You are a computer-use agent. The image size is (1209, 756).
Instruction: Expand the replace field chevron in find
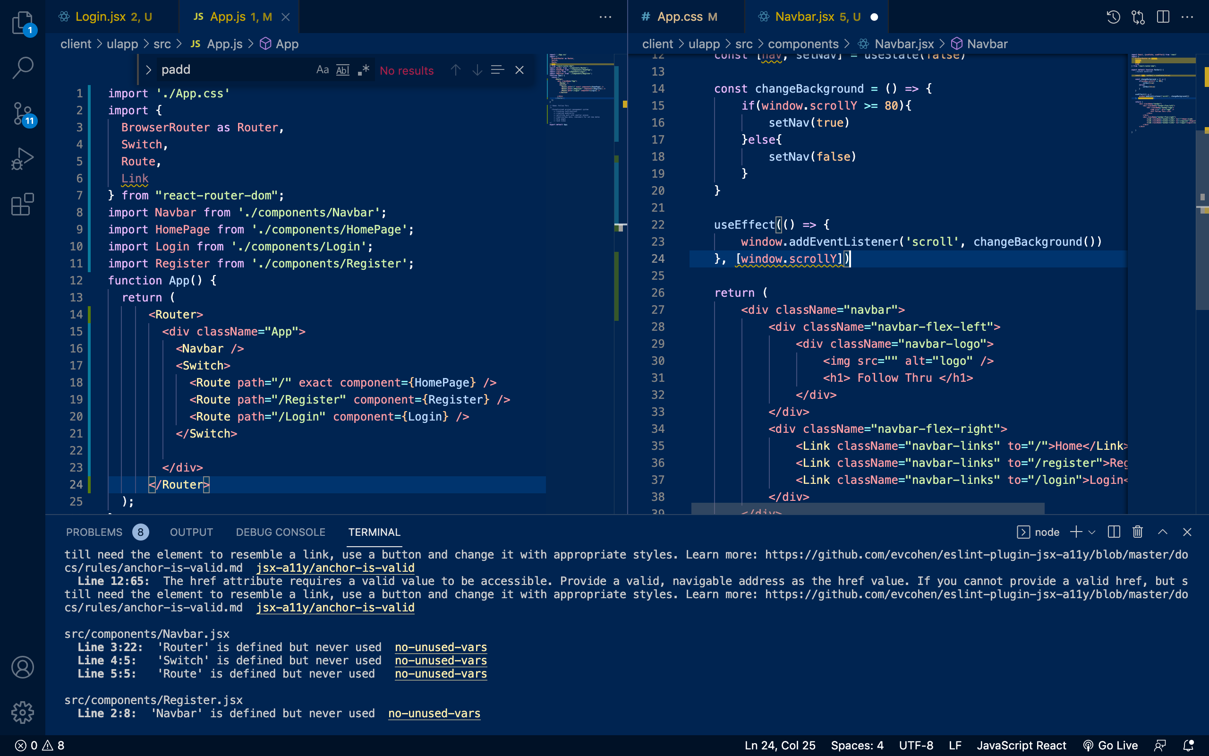pyautogui.click(x=148, y=70)
